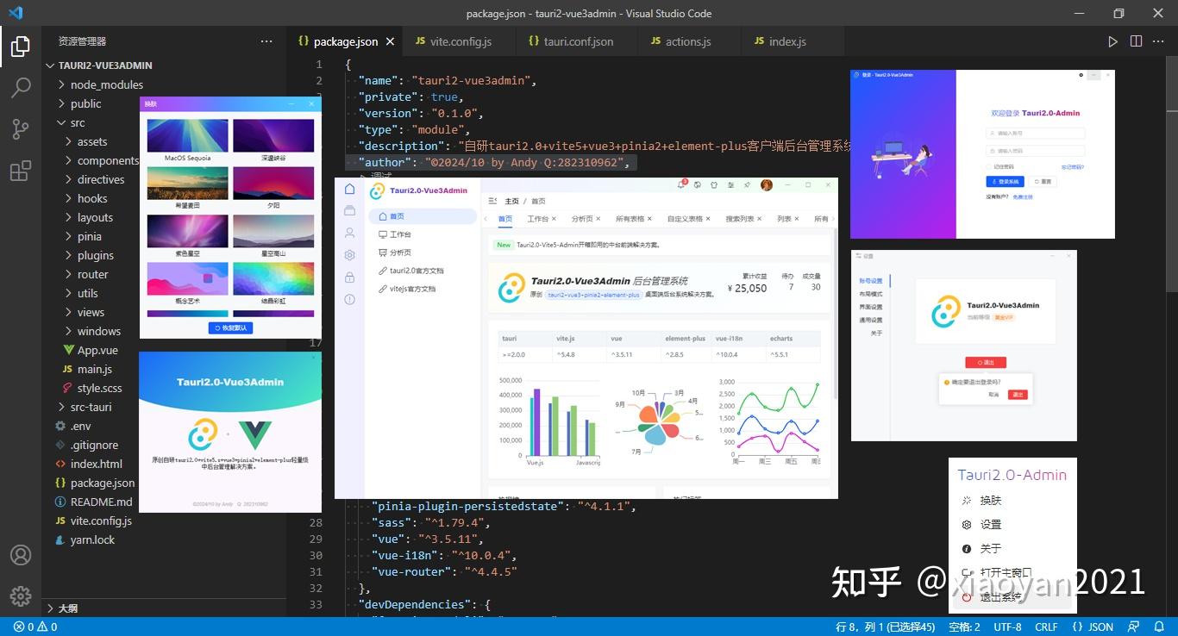Screen dimensions: 1178x636
Task: Click the settings gear in admin sidebar
Action: click(x=349, y=254)
